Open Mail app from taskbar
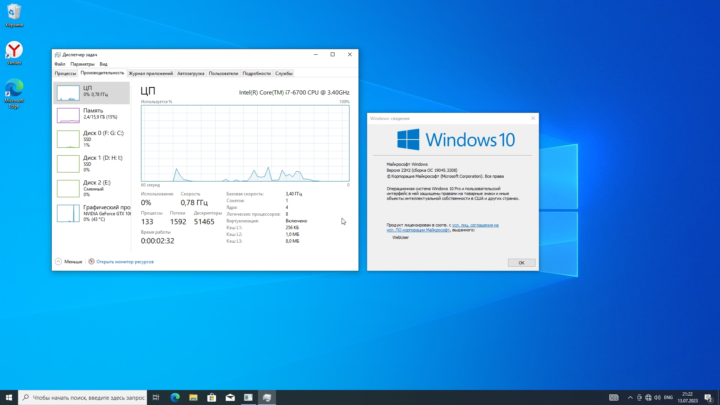The height and width of the screenshot is (405, 720). point(230,397)
